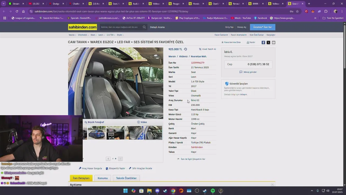
Task: Open File Explorer from taskbar
Action: tap(149, 191)
